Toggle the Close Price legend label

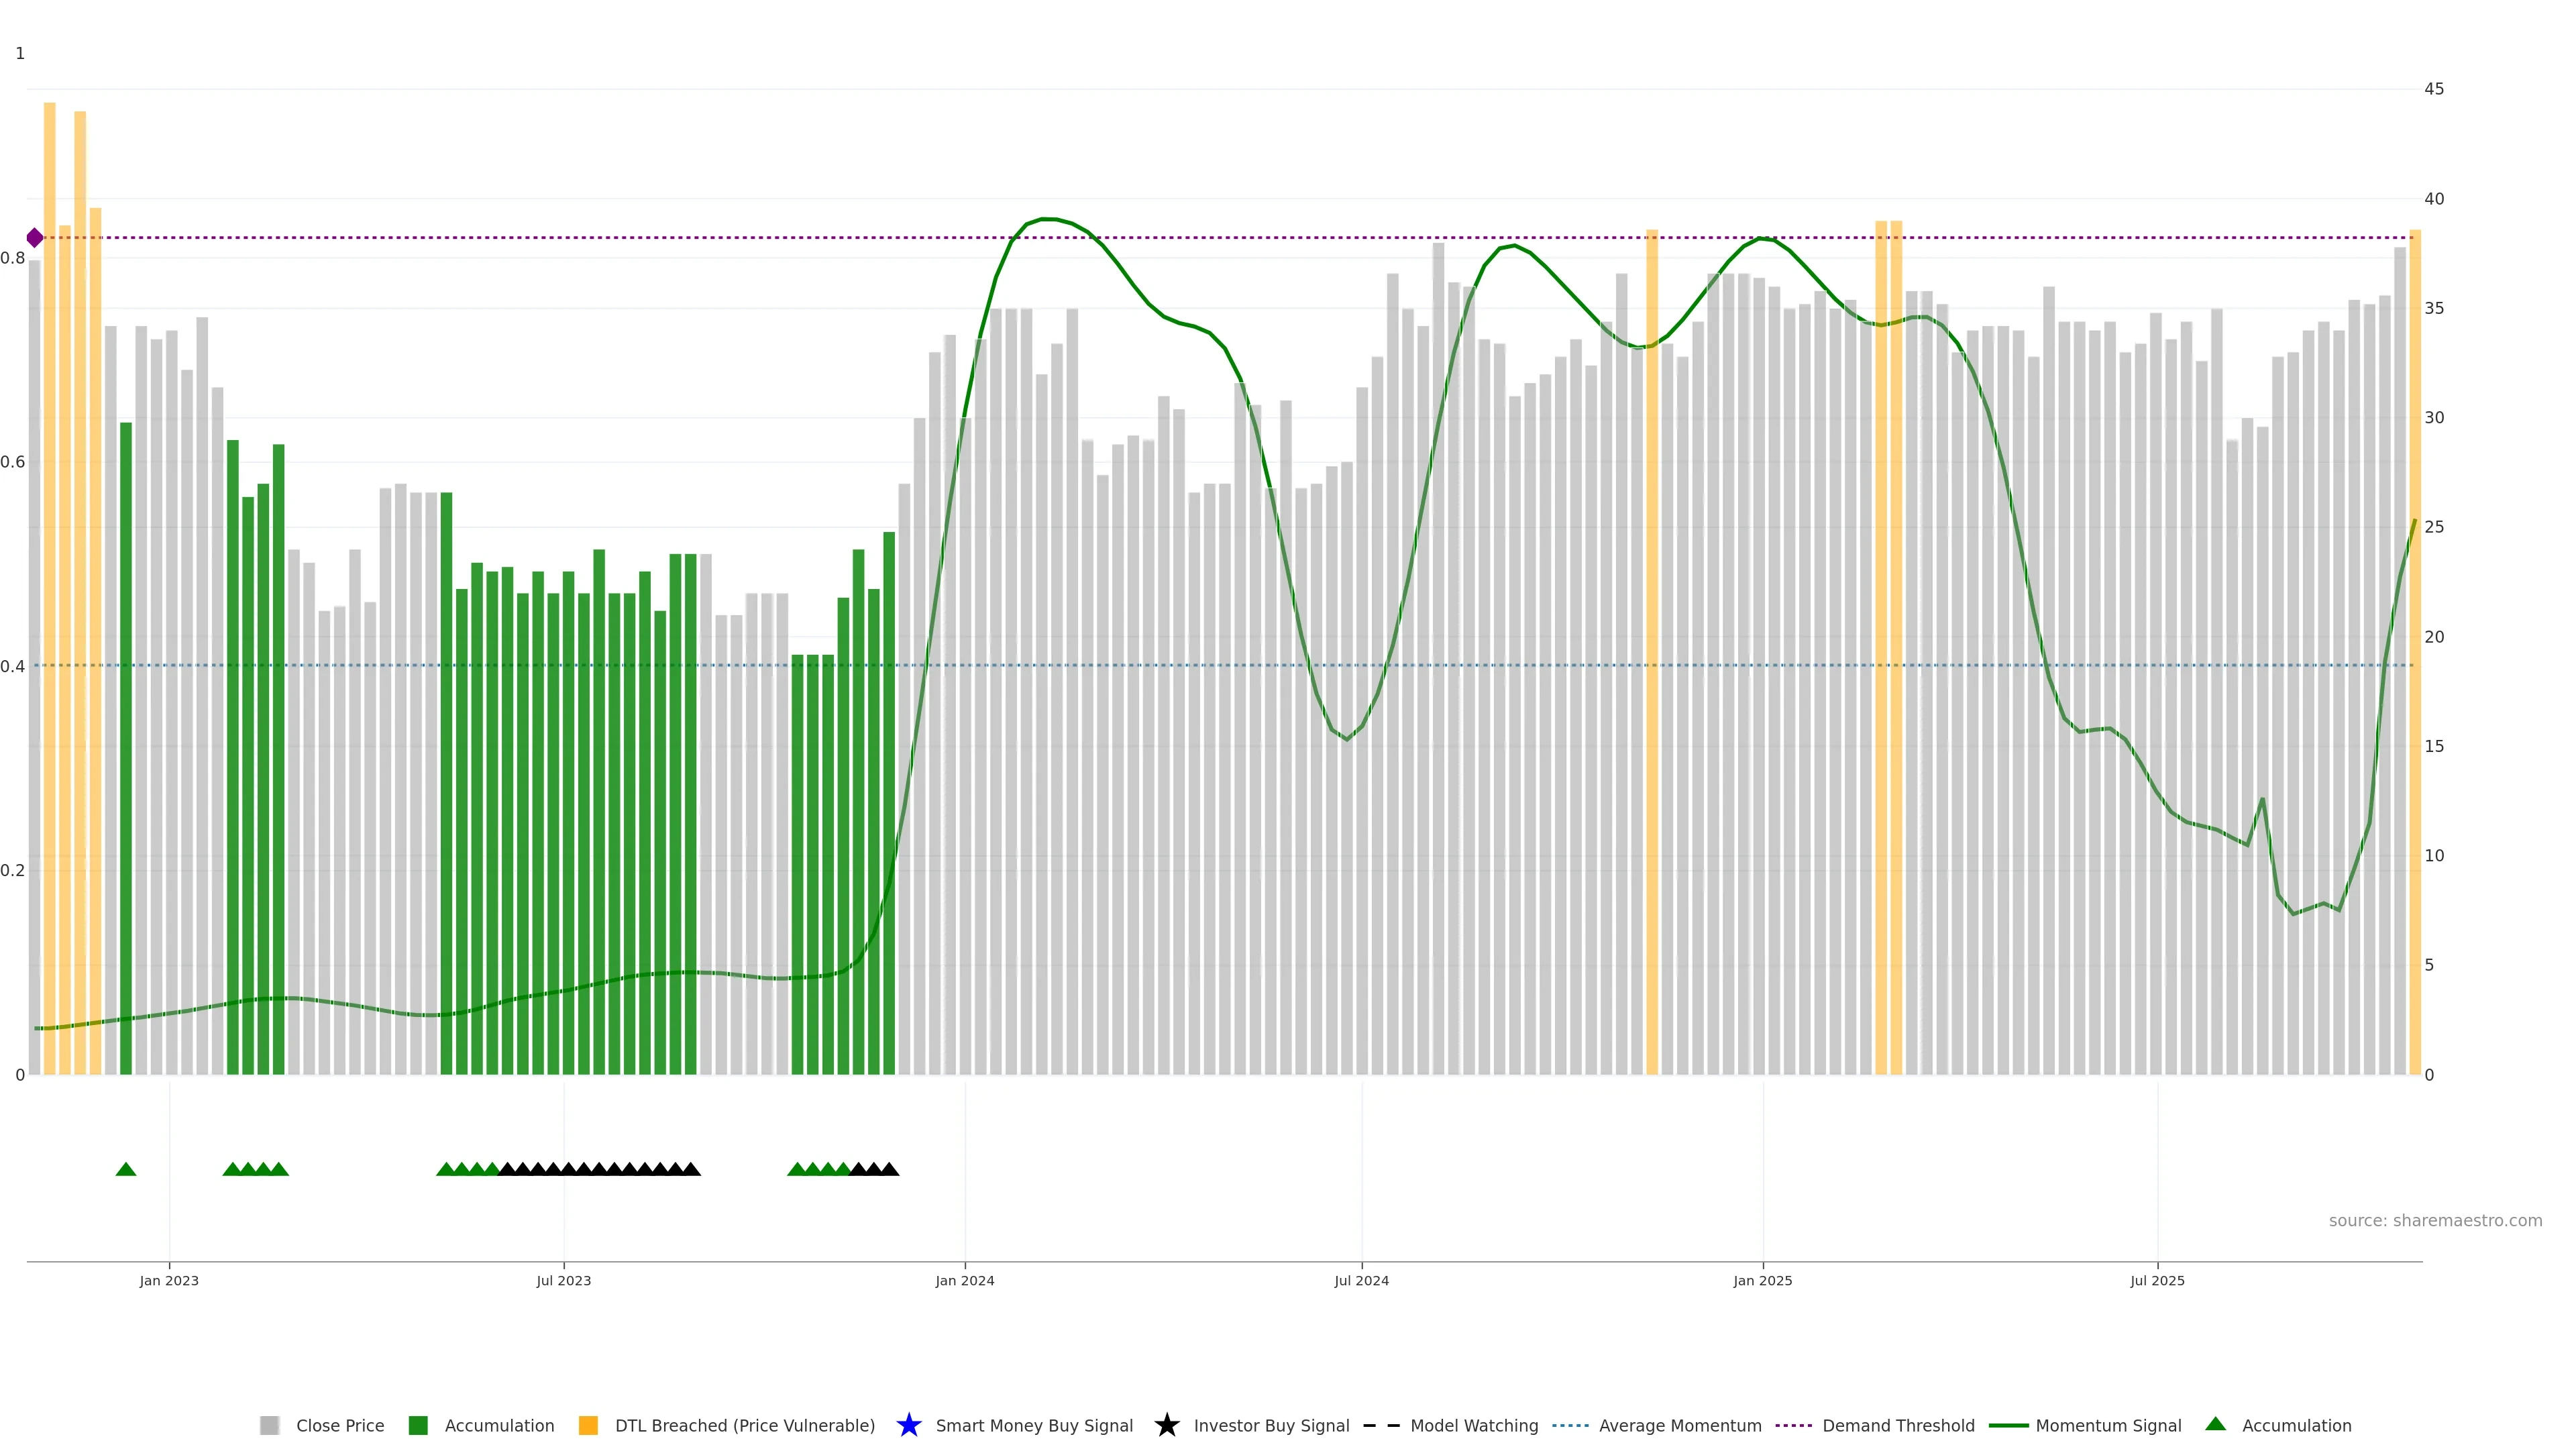[340, 1425]
